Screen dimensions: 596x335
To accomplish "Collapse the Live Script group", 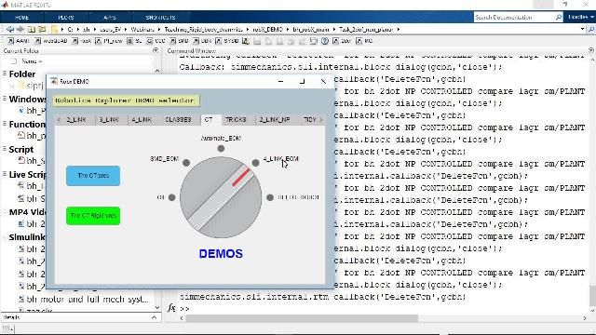I will pyautogui.click(x=5, y=174).
